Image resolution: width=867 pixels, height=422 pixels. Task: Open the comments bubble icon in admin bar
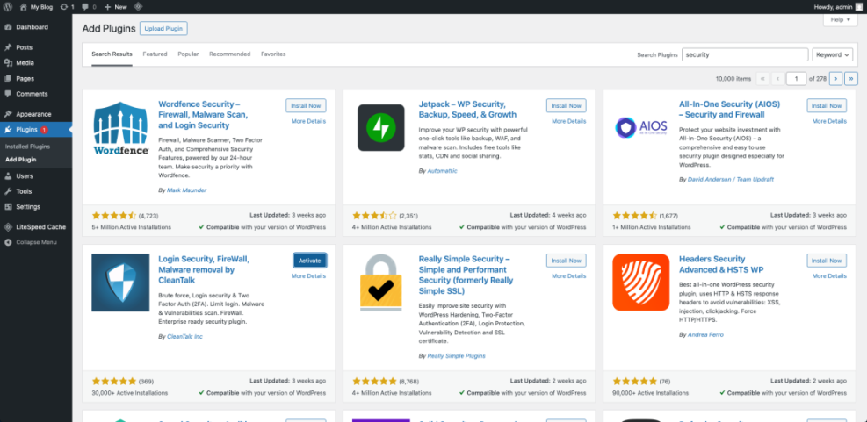[x=89, y=7]
